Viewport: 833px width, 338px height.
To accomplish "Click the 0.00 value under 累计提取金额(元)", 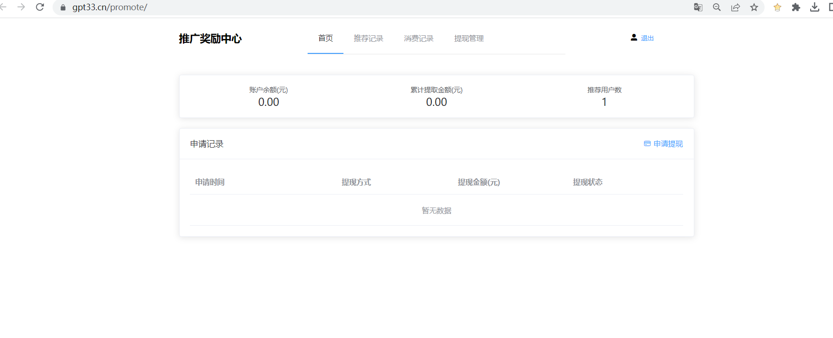I will pyautogui.click(x=437, y=102).
